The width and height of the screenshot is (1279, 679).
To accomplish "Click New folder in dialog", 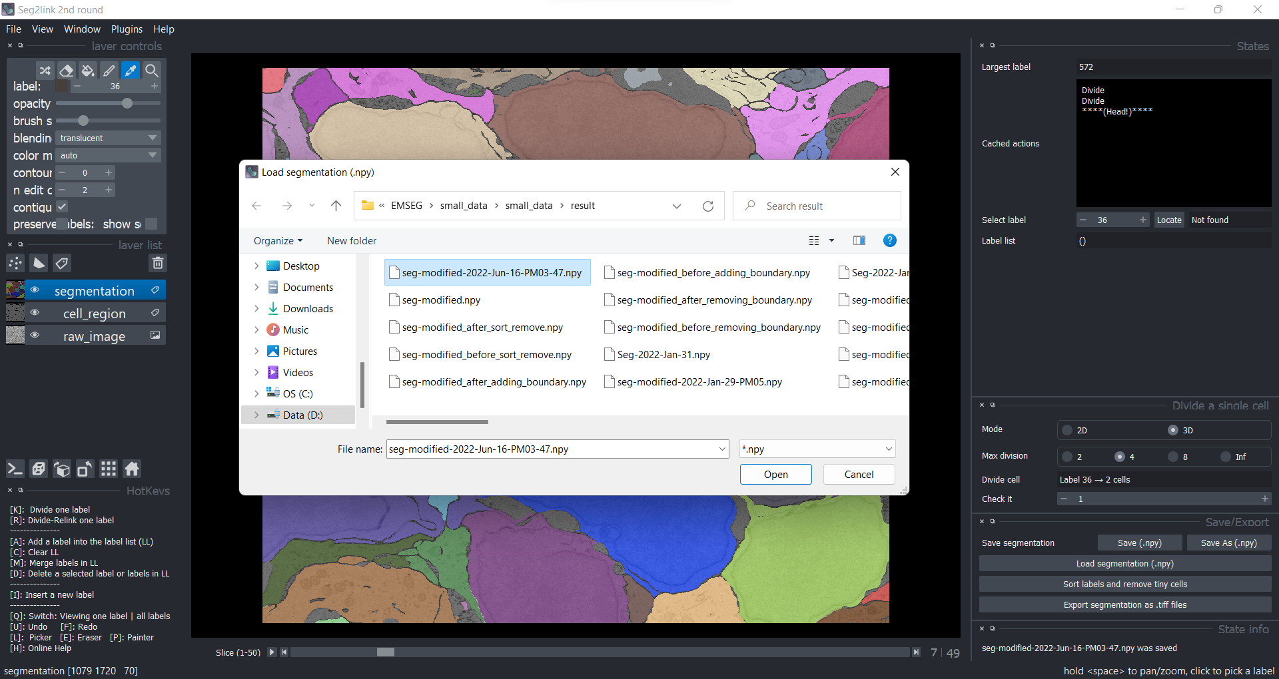I will (x=352, y=240).
